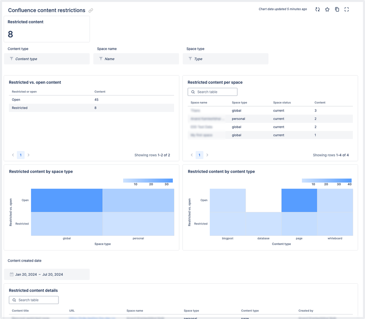Click the Restricted database heatmap cell
Screen dimensions: 365x319
(x=263, y=224)
